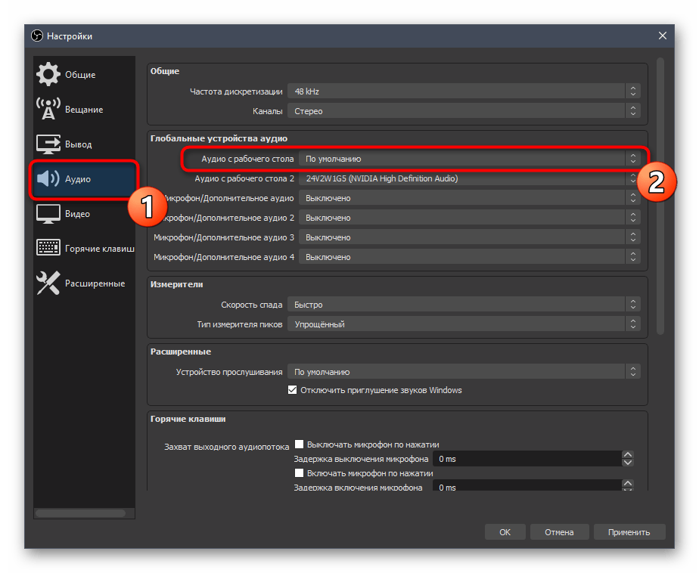
Task: Click the monitor-arrow icon for Вывод
Action: click(x=48, y=144)
